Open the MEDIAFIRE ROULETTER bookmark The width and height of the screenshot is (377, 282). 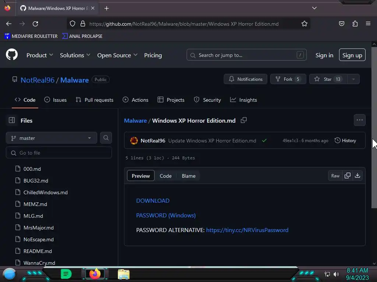coord(31,36)
